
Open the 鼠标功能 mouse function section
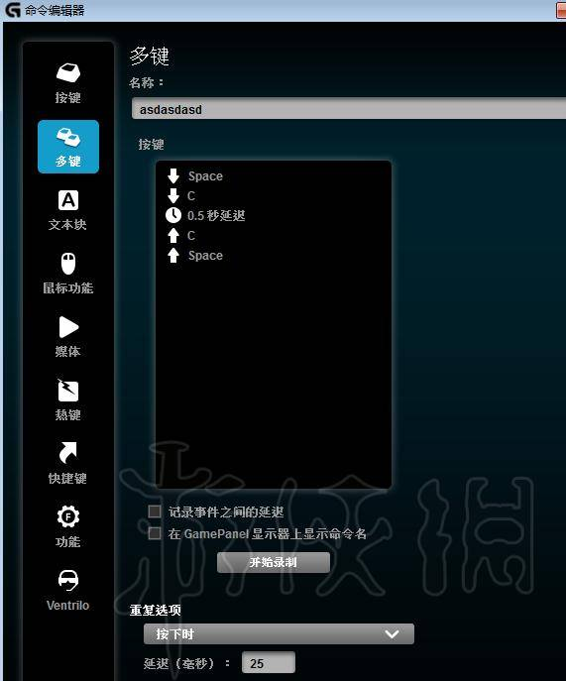click(x=67, y=274)
